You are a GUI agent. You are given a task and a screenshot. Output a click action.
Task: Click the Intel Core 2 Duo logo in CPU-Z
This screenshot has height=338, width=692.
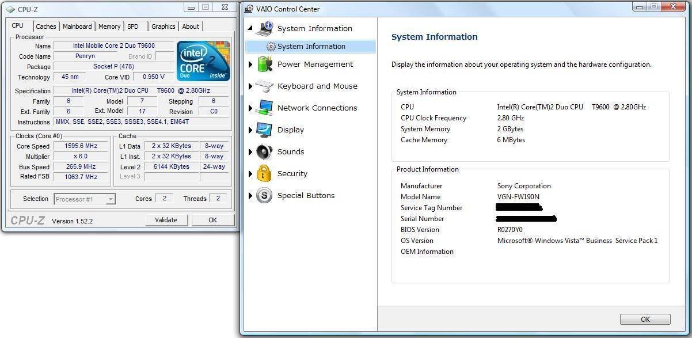pos(203,60)
